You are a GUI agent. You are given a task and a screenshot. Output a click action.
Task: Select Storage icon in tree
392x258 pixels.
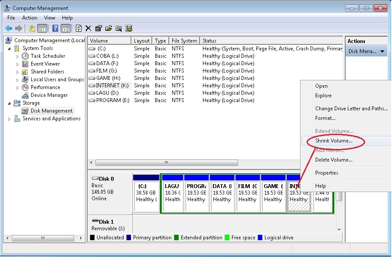tap(17, 103)
